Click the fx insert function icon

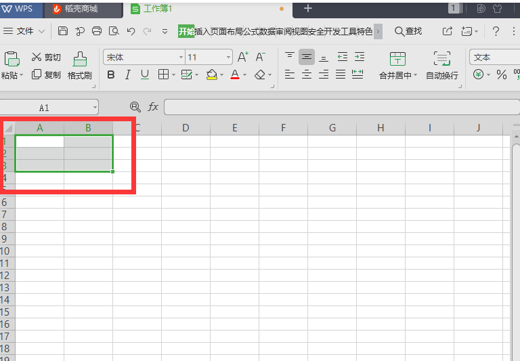(154, 107)
